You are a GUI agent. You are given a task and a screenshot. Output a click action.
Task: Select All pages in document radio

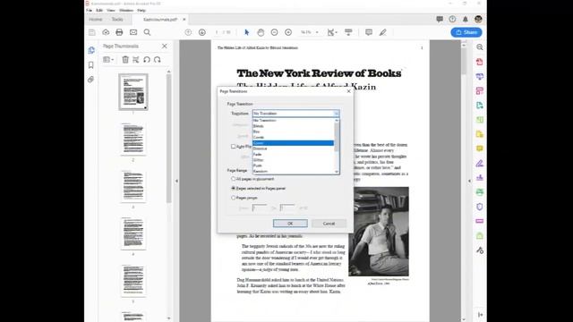[x=233, y=179]
